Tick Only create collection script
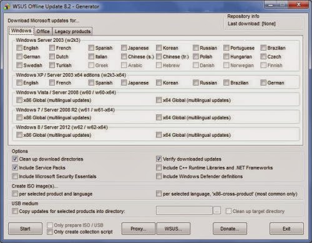Screen dimensions: 312x243 click(50, 232)
